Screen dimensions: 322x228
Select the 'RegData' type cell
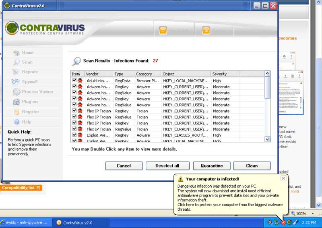[123, 81]
